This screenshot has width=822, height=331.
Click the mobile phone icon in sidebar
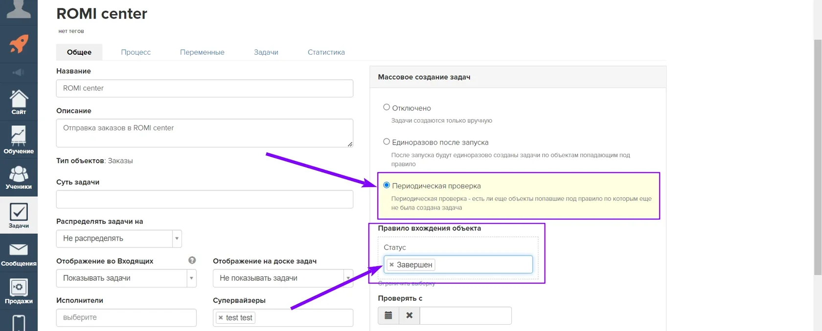click(19, 323)
